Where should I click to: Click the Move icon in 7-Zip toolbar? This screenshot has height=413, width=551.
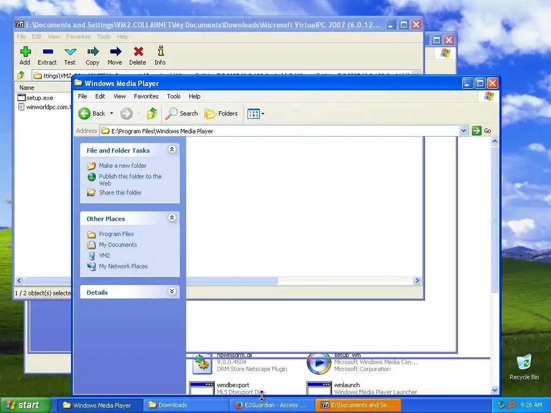[115, 52]
